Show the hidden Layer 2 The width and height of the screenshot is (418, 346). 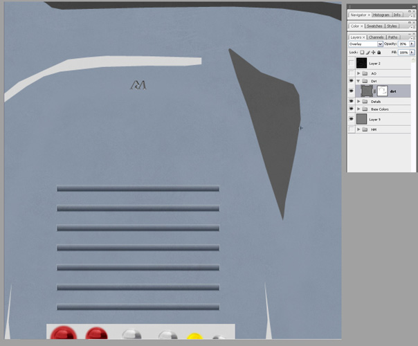tap(352, 63)
